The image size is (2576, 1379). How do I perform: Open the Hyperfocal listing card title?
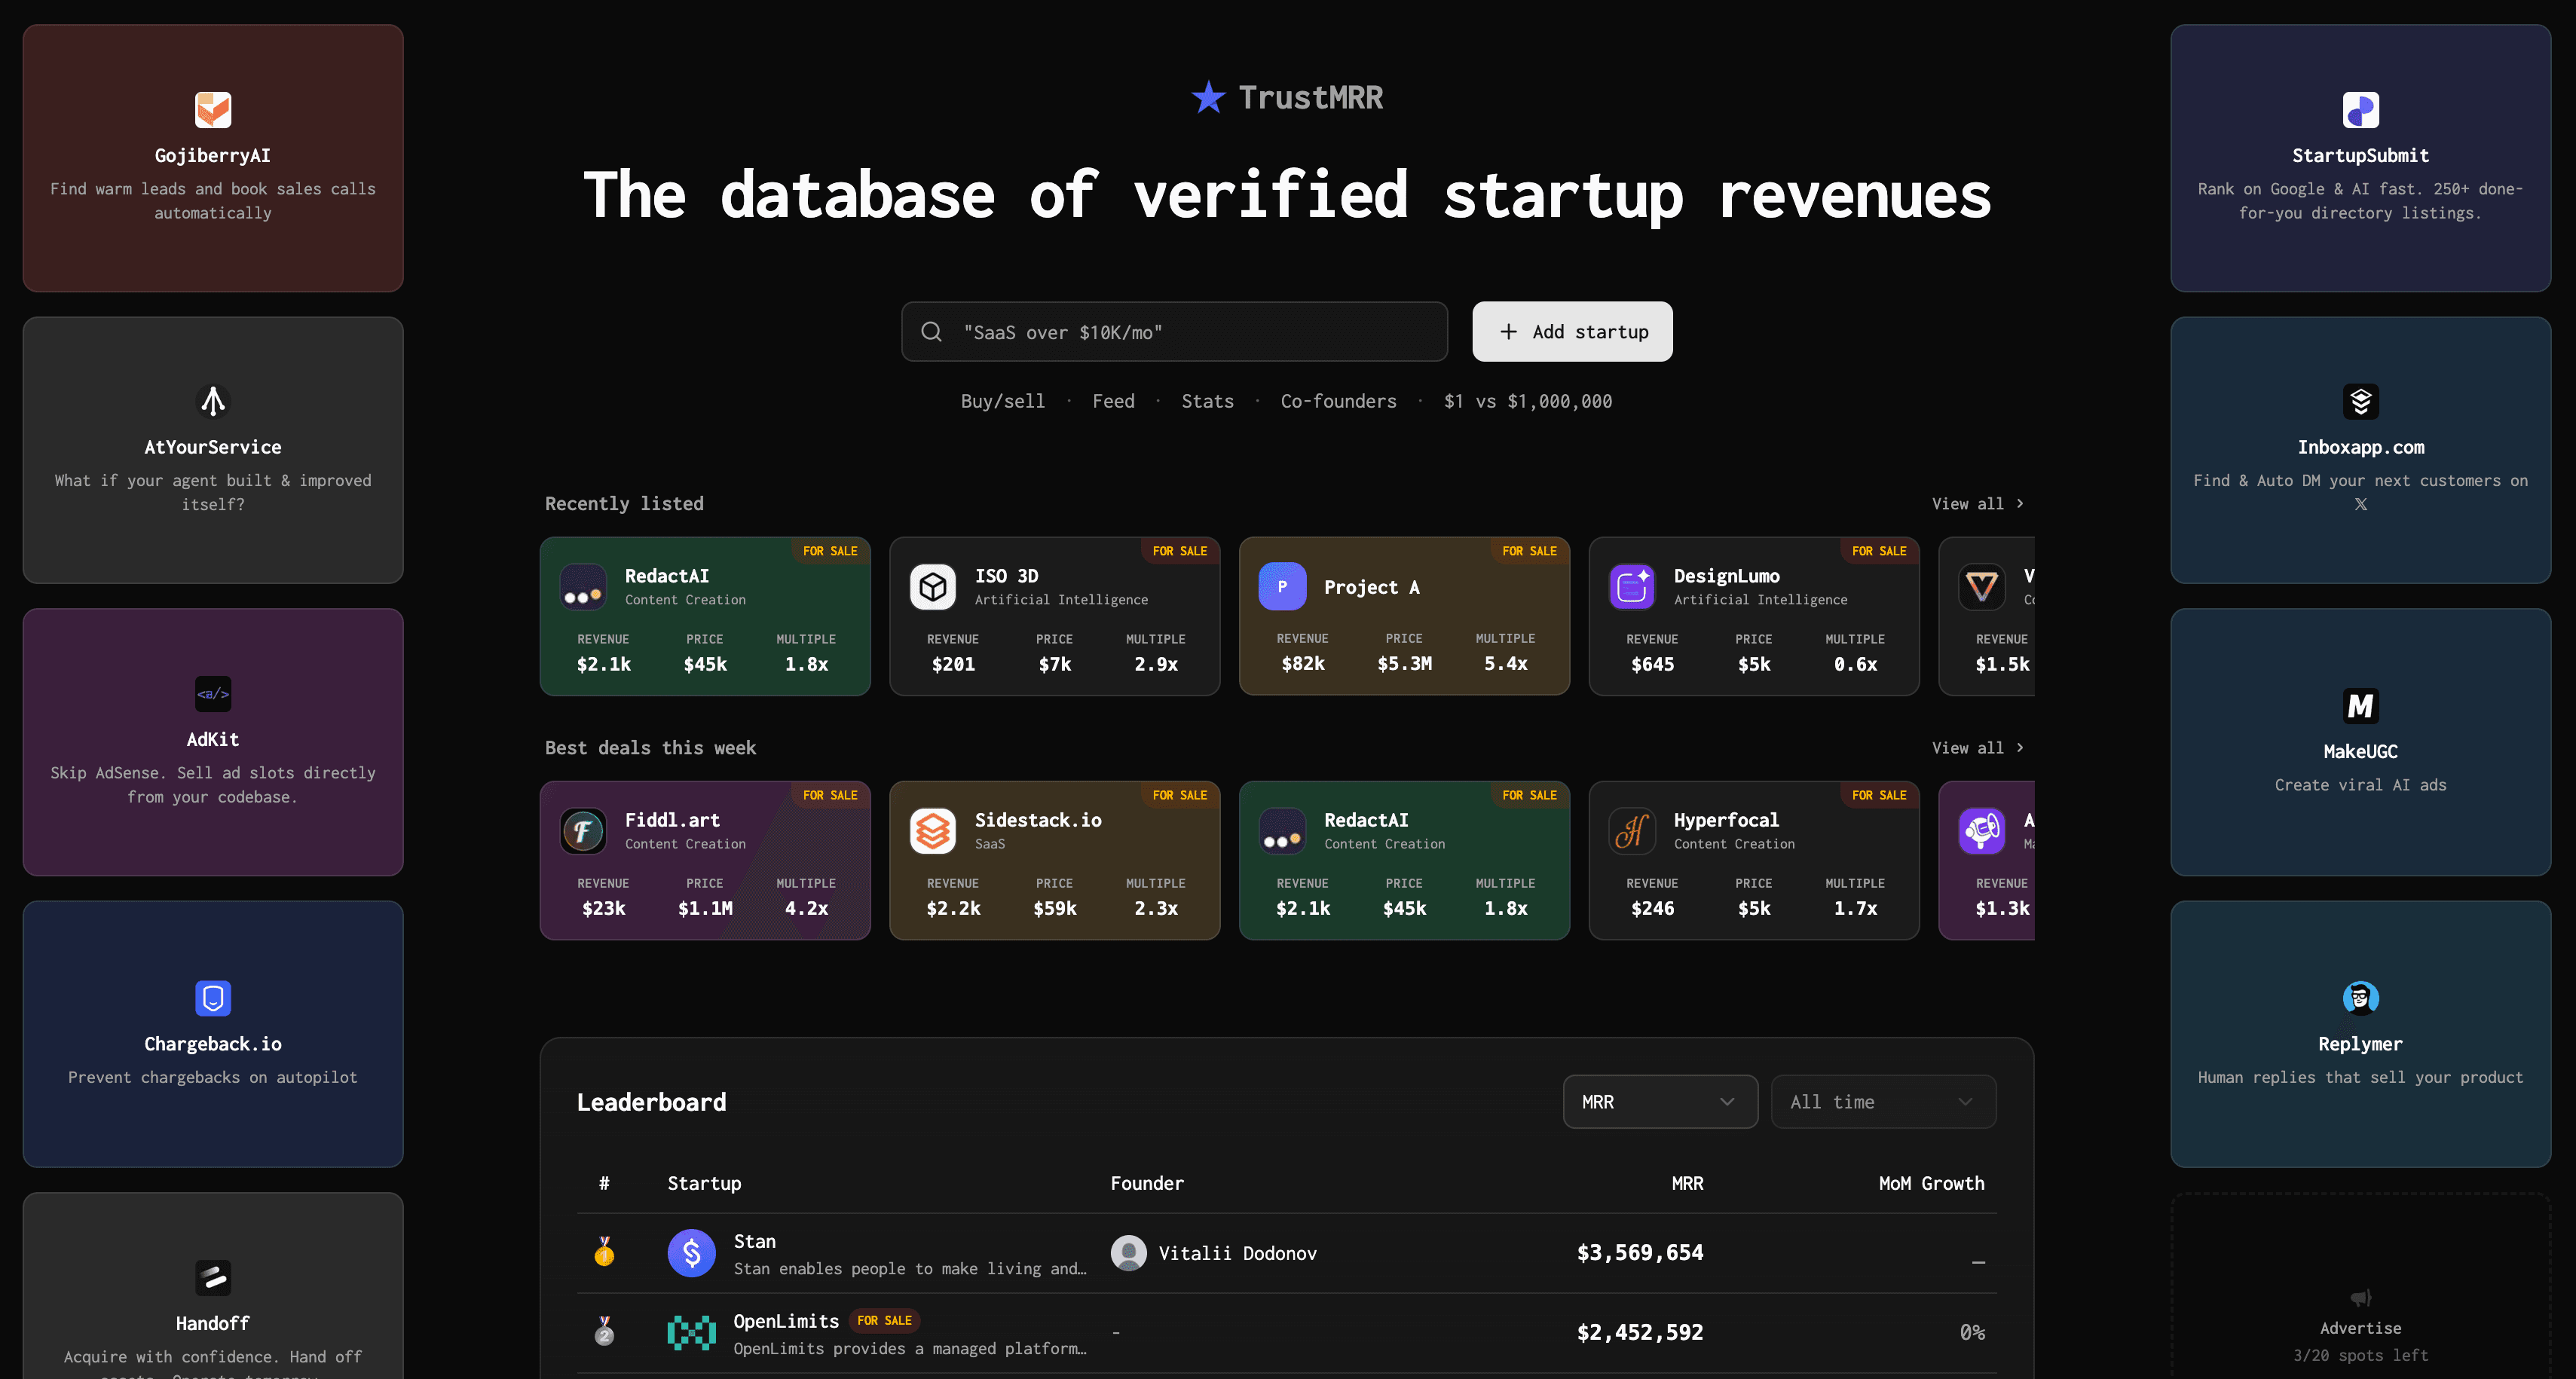1726,820
